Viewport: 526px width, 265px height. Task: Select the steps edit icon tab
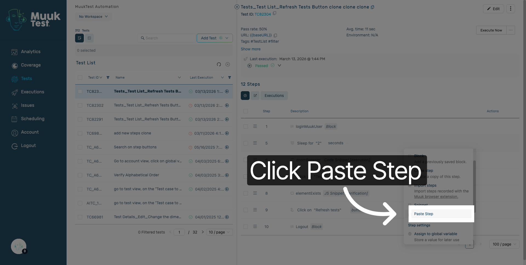255,96
